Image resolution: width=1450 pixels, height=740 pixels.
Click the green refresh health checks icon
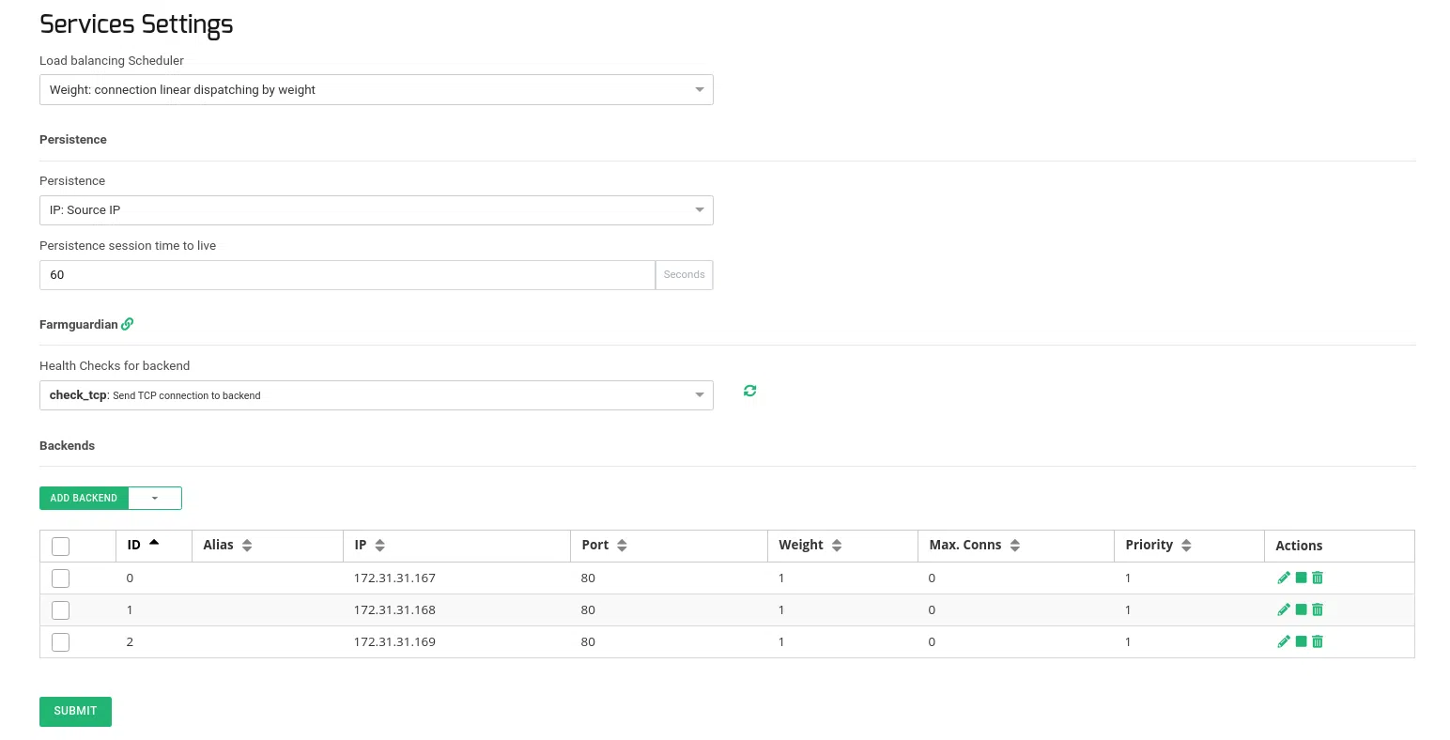(x=749, y=391)
